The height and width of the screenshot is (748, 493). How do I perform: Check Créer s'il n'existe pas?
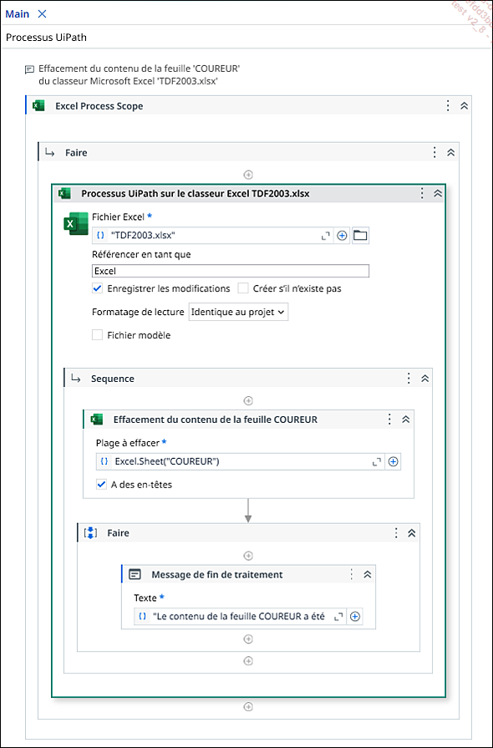[x=243, y=288]
